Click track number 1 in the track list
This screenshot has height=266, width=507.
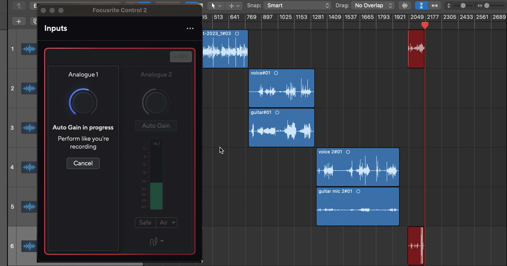coord(12,49)
